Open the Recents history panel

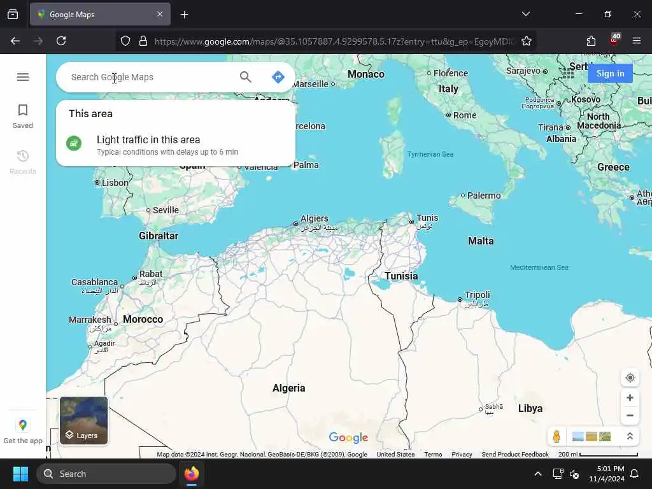point(23,162)
